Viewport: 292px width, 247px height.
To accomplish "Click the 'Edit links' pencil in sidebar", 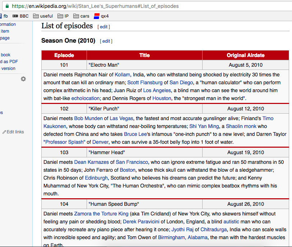I will tap(13, 132).
